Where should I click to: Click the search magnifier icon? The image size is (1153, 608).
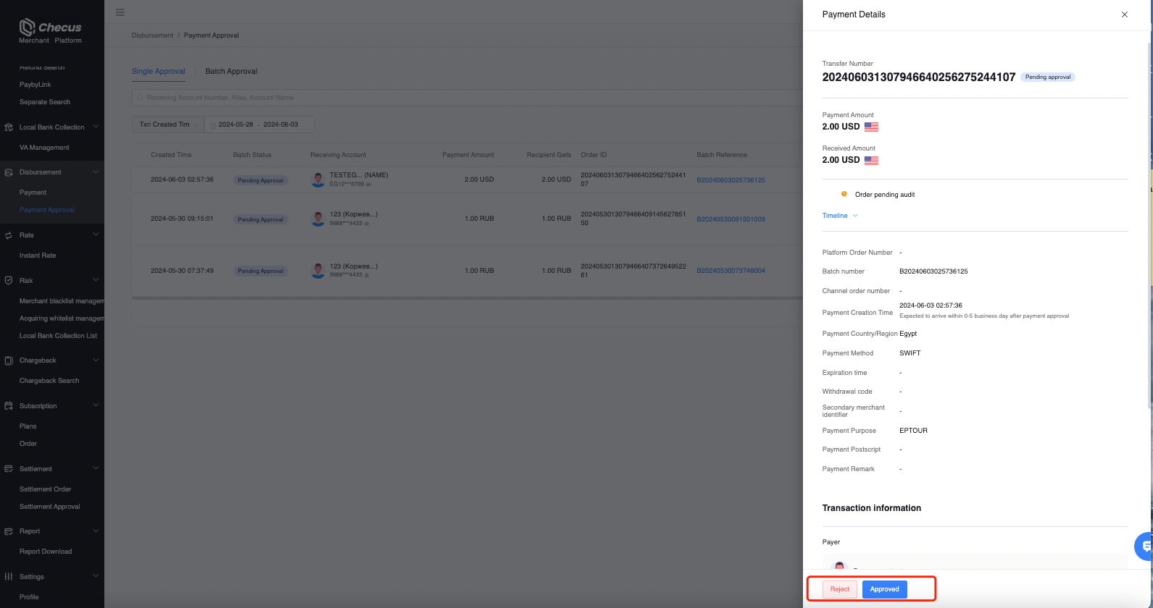click(x=141, y=98)
